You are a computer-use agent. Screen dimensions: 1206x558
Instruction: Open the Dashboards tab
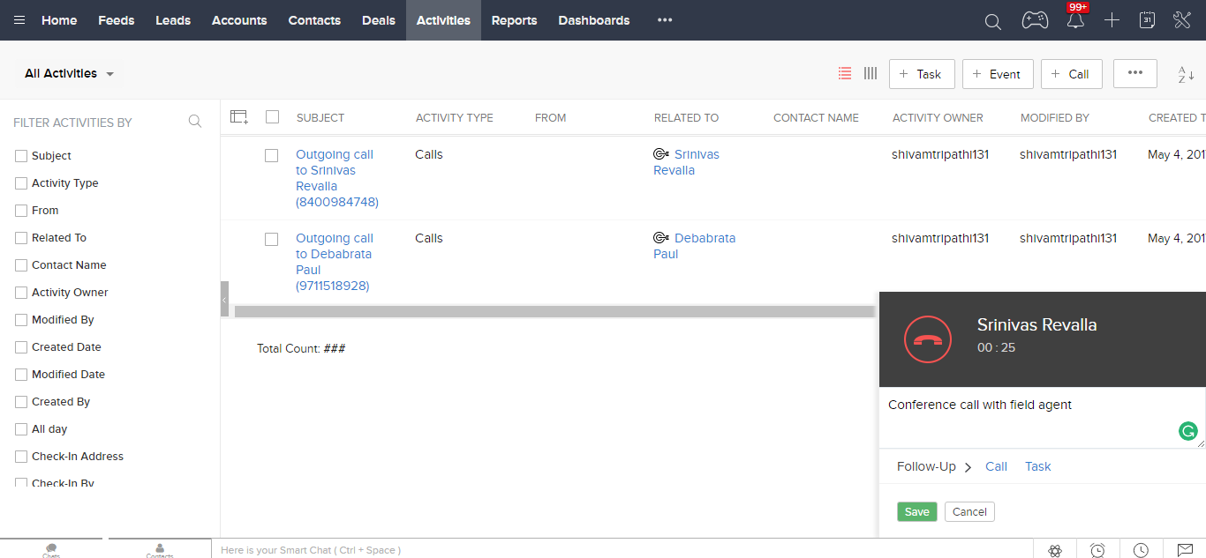594,20
